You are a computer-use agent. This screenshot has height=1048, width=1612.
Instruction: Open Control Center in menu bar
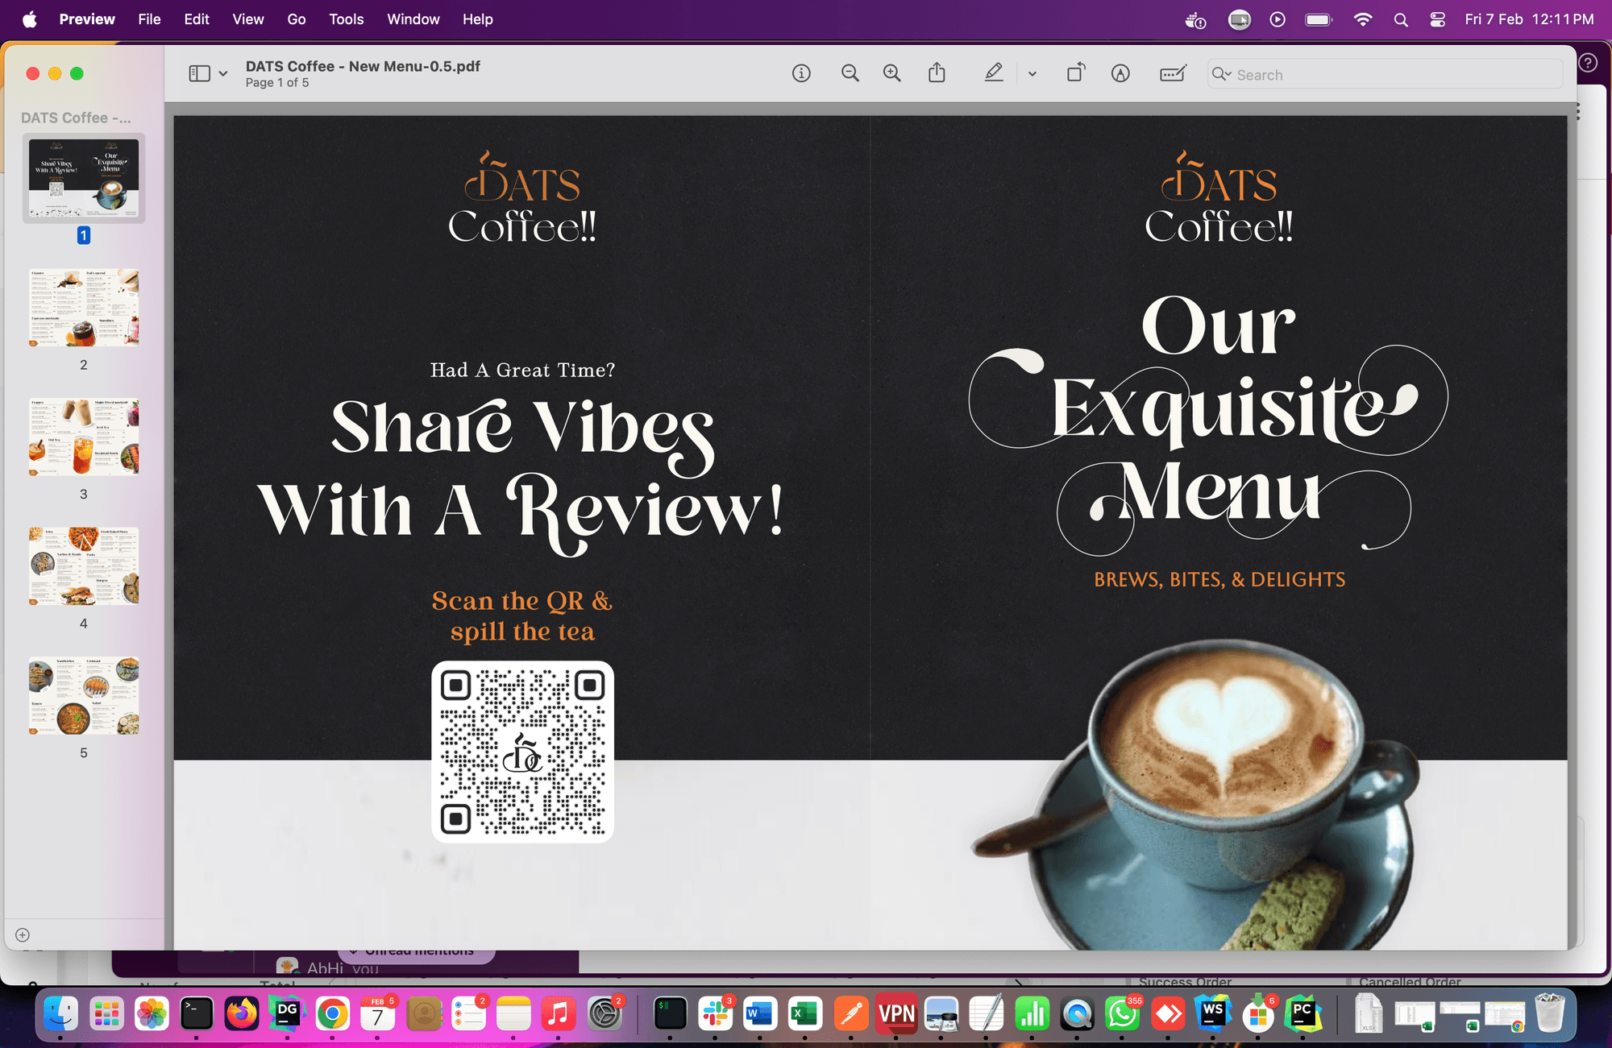click(1437, 19)
